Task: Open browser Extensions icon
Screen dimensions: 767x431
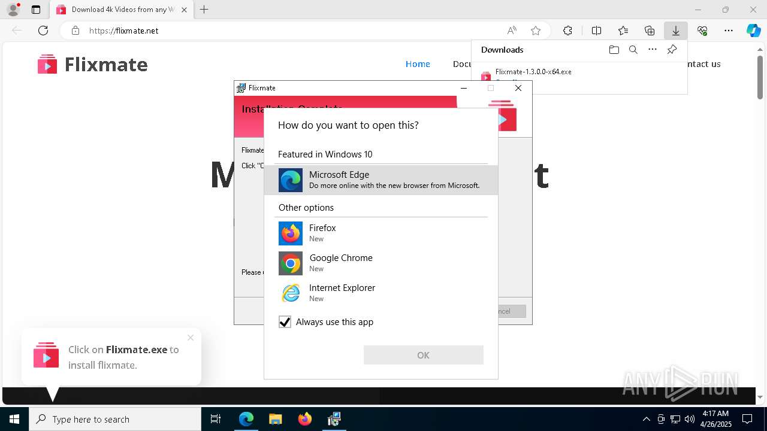Action: pos(567,31)
